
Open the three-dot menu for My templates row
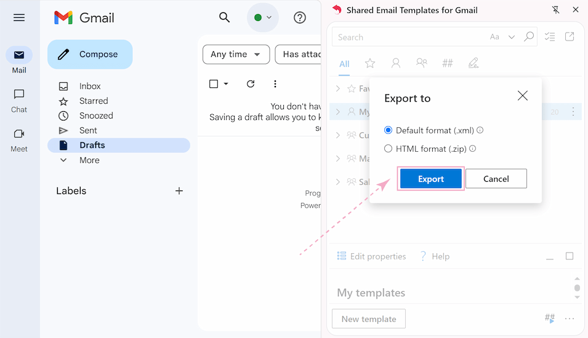tap(573, 112)
